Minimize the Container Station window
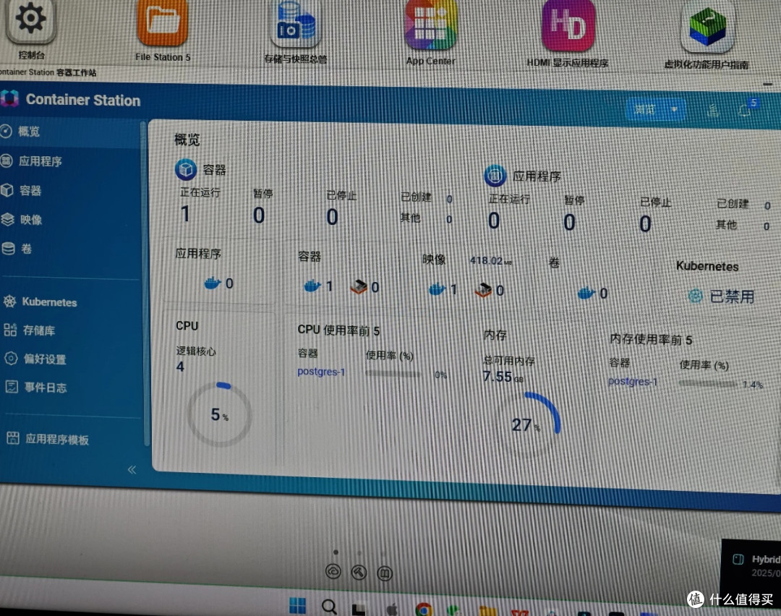The height and width of the screenshot is (616, 781). [x=767, y=84]
